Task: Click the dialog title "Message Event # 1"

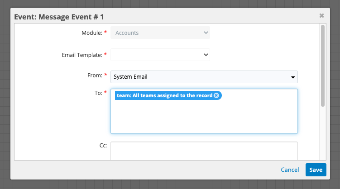Action: click(x=71, y=17)
